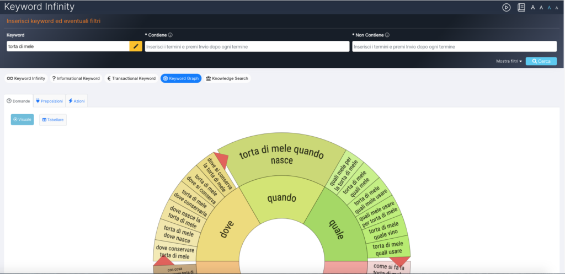565x274 pixels.
Task: Choose the Tabellare view button
Action: coord(53,120)
